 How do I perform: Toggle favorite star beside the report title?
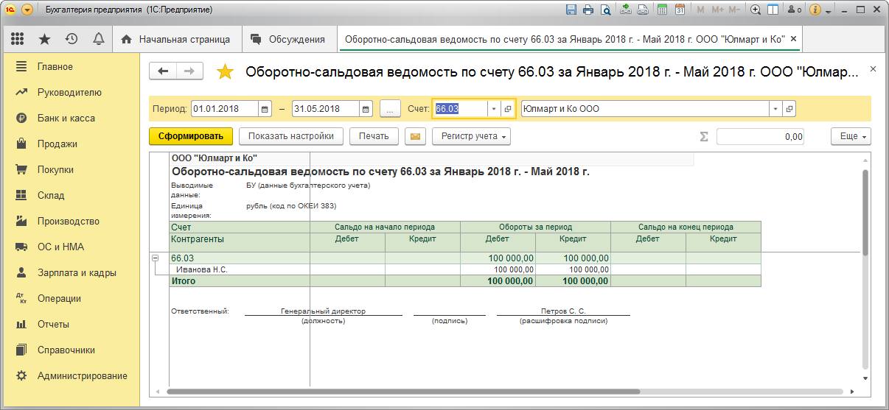click(x=225, y=71)
